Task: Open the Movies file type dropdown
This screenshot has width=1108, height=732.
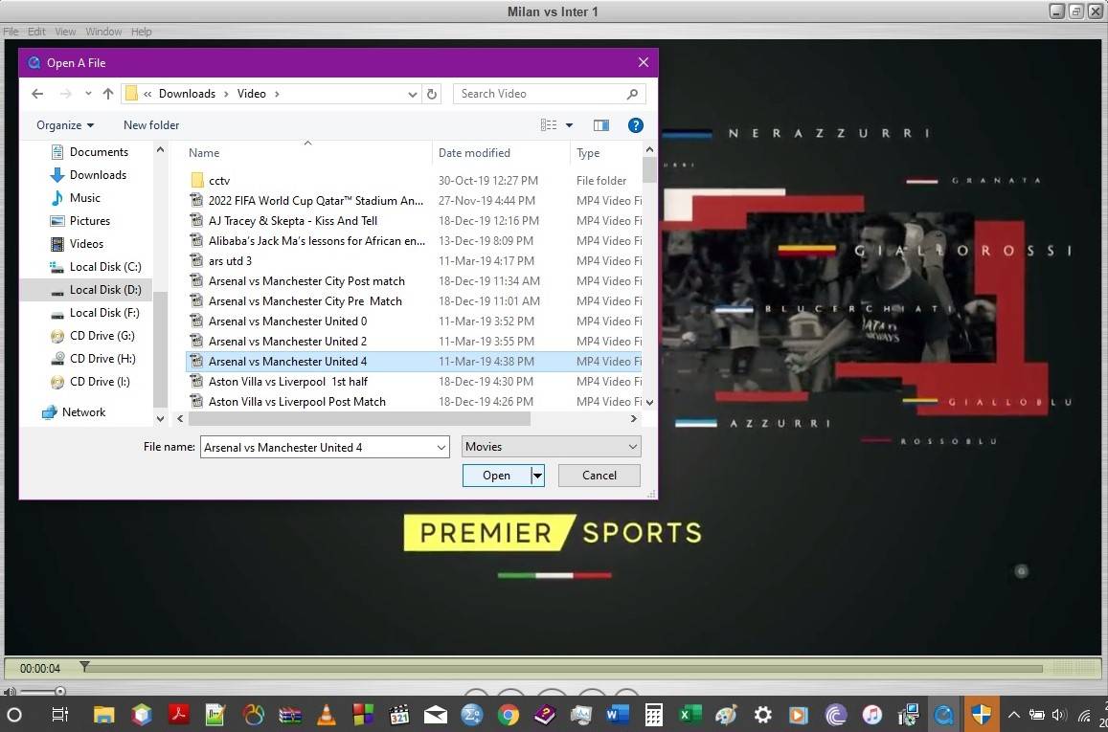Action: tap(552, 447)
